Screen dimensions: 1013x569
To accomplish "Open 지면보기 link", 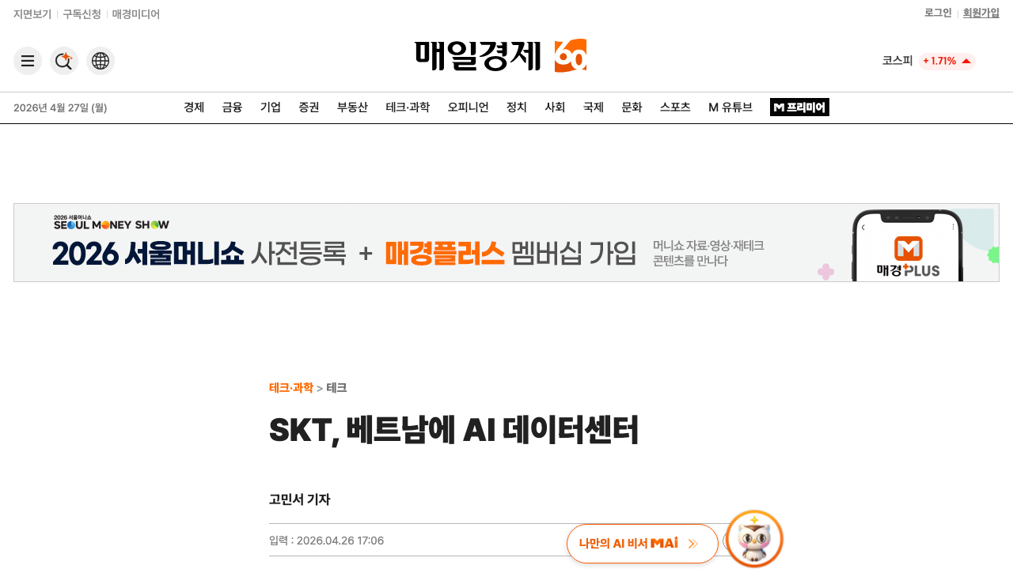I will 32,14.
